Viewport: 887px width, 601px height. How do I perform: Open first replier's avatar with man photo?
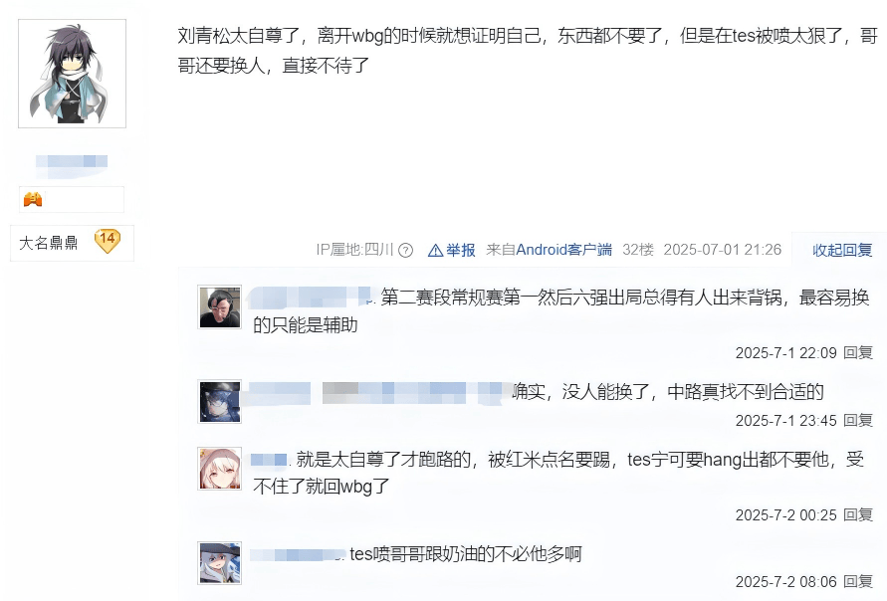219,307
